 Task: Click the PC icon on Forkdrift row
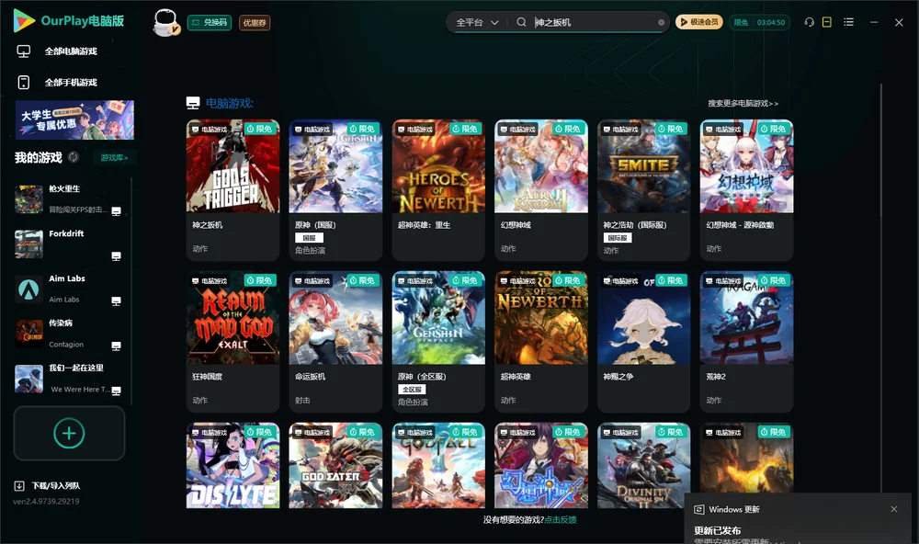(x=116, y=256)
